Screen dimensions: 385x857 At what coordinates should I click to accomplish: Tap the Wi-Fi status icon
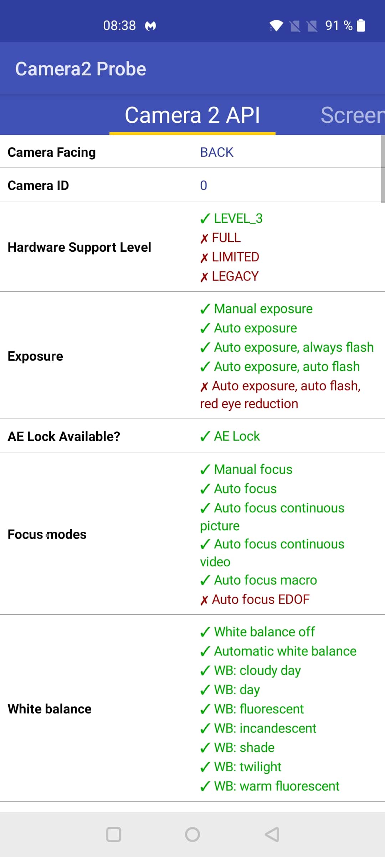(x=276, y=26)
